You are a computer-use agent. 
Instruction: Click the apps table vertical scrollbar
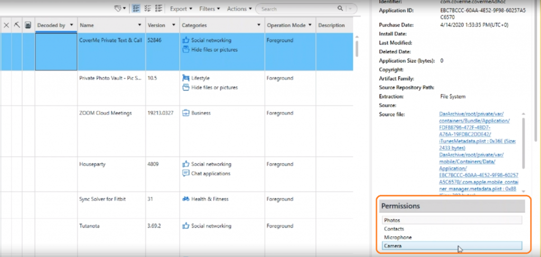[x=357, y=49]
